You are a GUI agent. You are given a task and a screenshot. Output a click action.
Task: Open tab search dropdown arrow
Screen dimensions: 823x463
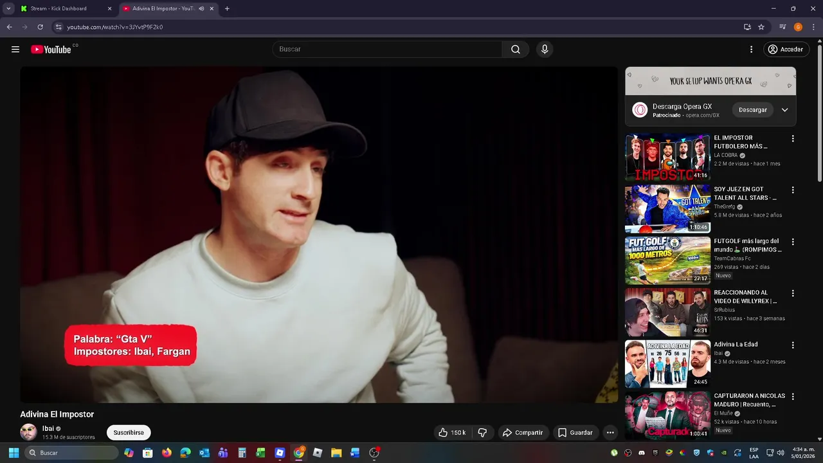tap(8, 8)
